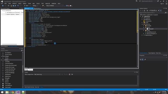Click the Visual Studio logo in title bar
Screen dimensions: 168x94
2,1
